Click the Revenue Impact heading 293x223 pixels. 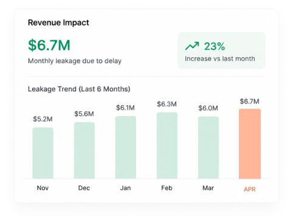click(58, 22)
